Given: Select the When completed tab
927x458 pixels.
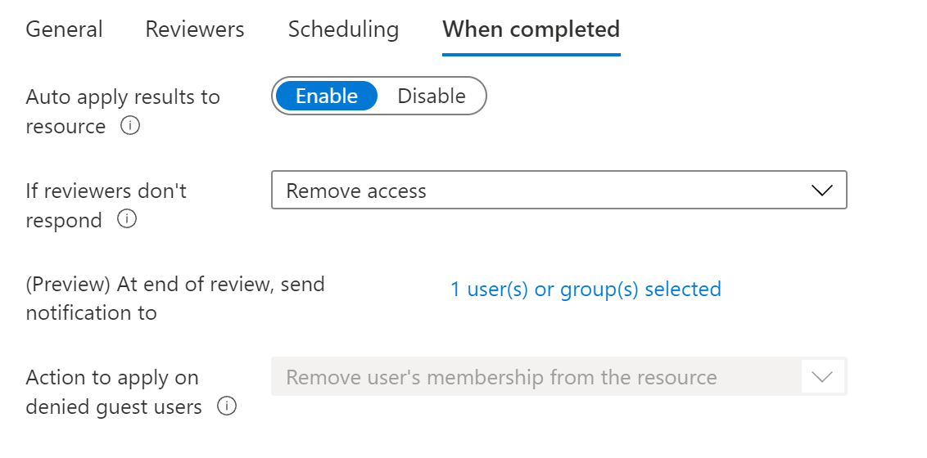Looking at the screenshot, I should tap(531, 30).
